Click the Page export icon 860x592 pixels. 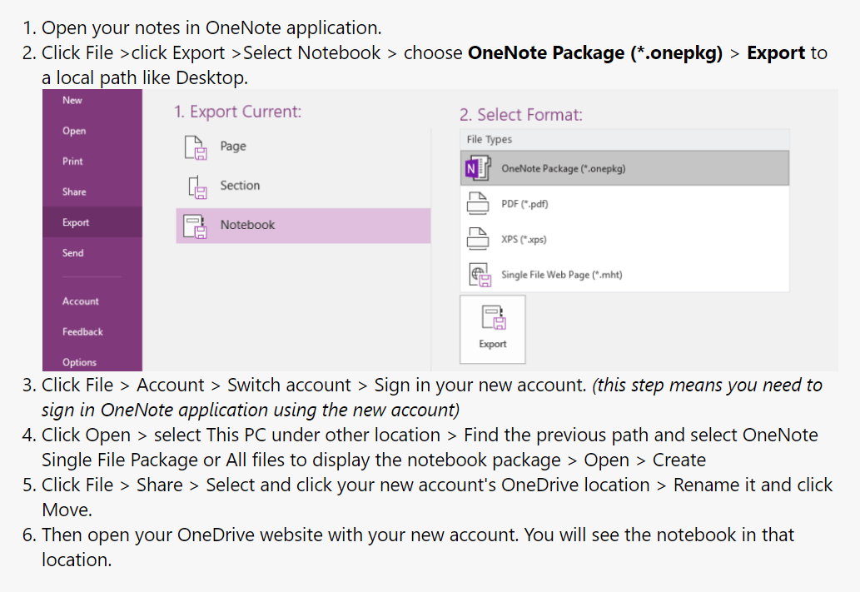[196, 147]
